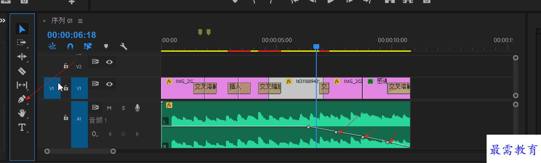Viewport: 541px width, 163px height.
Task: Click the 00:00:10:00 ruler label
Action: coord(392,40)
